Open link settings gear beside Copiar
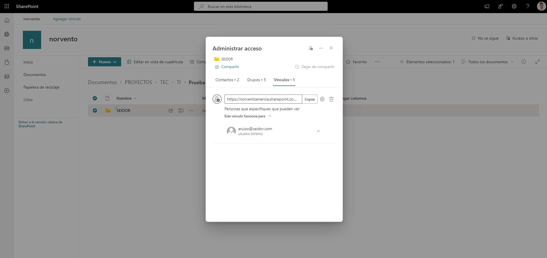547x258 pixels. point(322,99)
